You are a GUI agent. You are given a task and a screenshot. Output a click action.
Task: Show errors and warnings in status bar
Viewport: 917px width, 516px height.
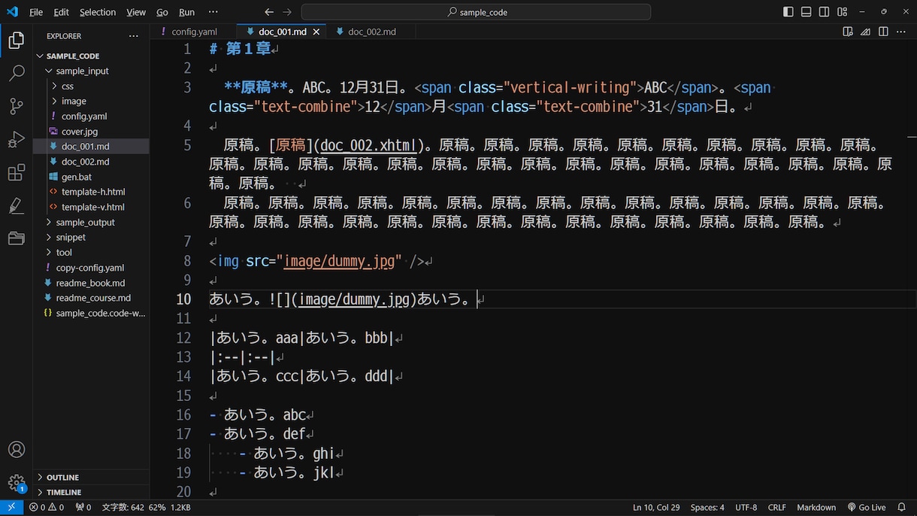(x=47, y=508)
